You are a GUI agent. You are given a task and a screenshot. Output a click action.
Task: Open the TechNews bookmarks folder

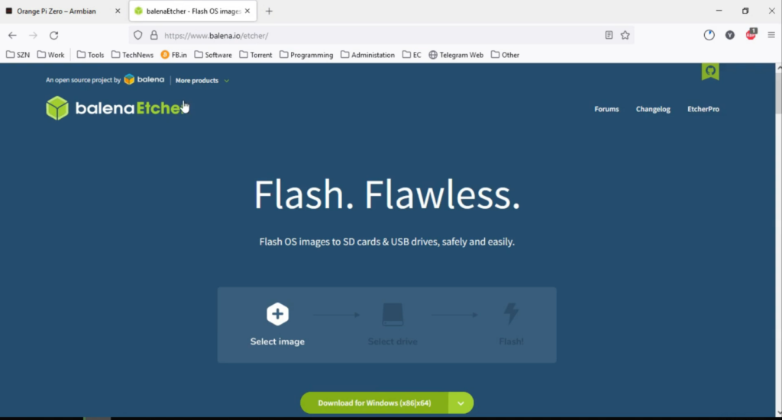coord(133,55)
